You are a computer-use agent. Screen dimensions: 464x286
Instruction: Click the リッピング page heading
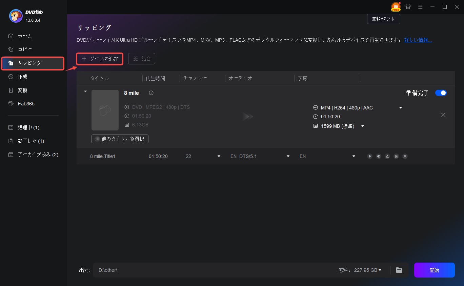pyautogui.click(x=94, y=28)
